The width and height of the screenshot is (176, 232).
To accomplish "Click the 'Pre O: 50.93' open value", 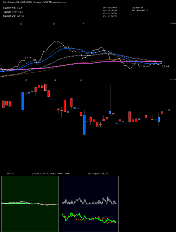I will [x=110, y=7].
